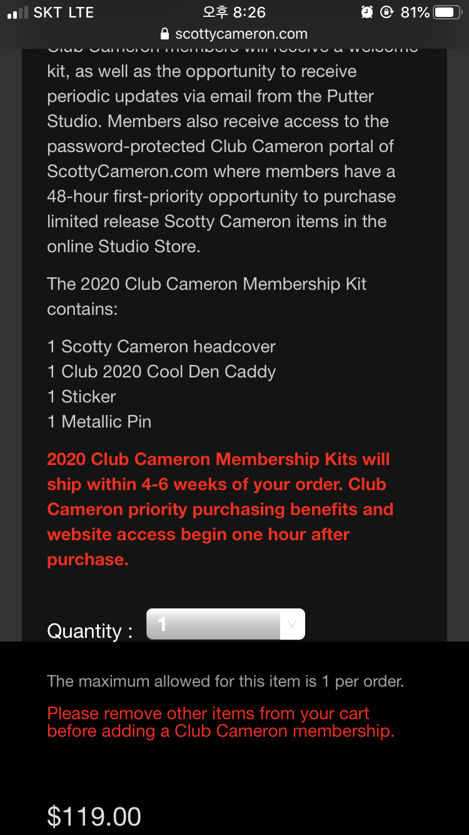Tap the battery icon in status bar
This screenshot has width=469, height=835.
[x=446, y=13]
